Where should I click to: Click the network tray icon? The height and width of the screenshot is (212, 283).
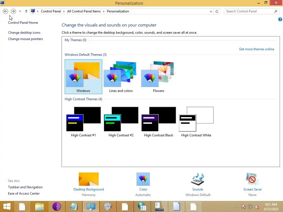250,207
